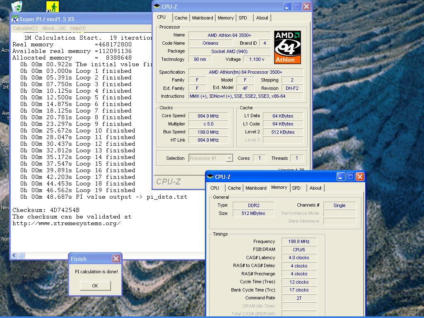Click the AMD Athlon 64 3500+ Name field
This screenshot has width=424, height=318.
[229, 35]
